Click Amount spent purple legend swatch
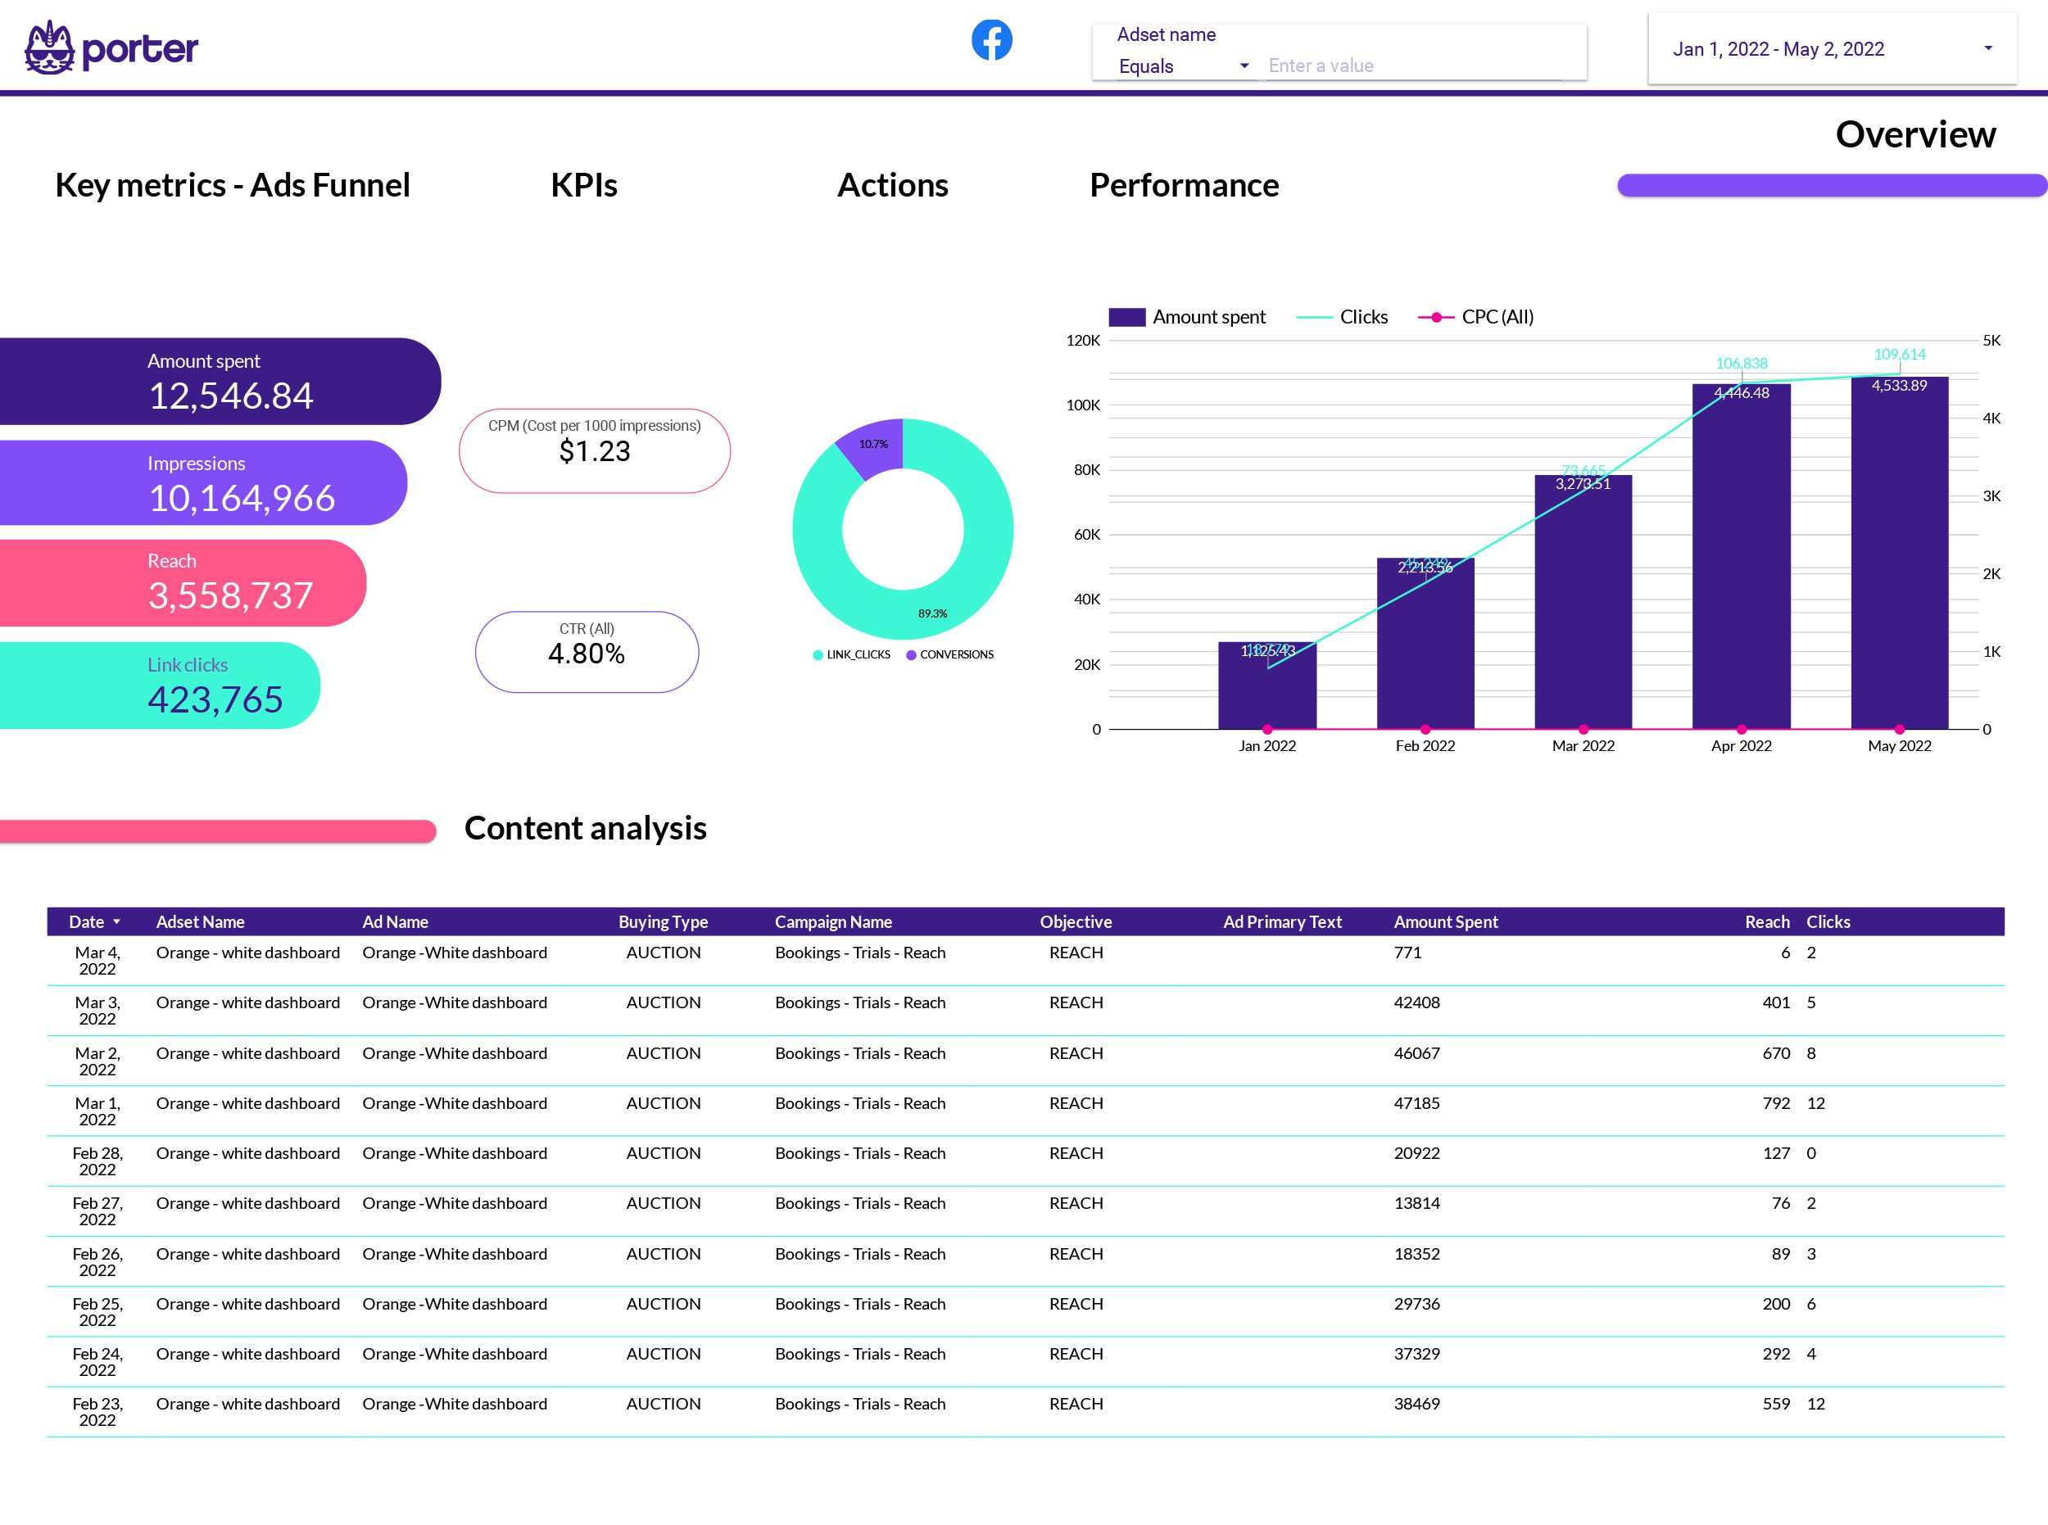The width and height of the screenshot is (2048, 1525). [x=1126, y=318]
